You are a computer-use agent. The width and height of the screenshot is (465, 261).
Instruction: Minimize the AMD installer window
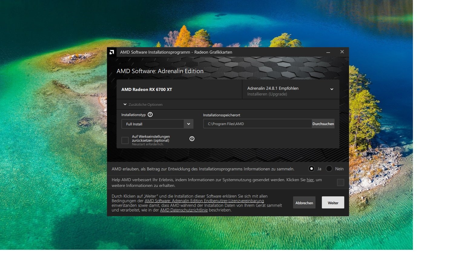pos(328,52)
